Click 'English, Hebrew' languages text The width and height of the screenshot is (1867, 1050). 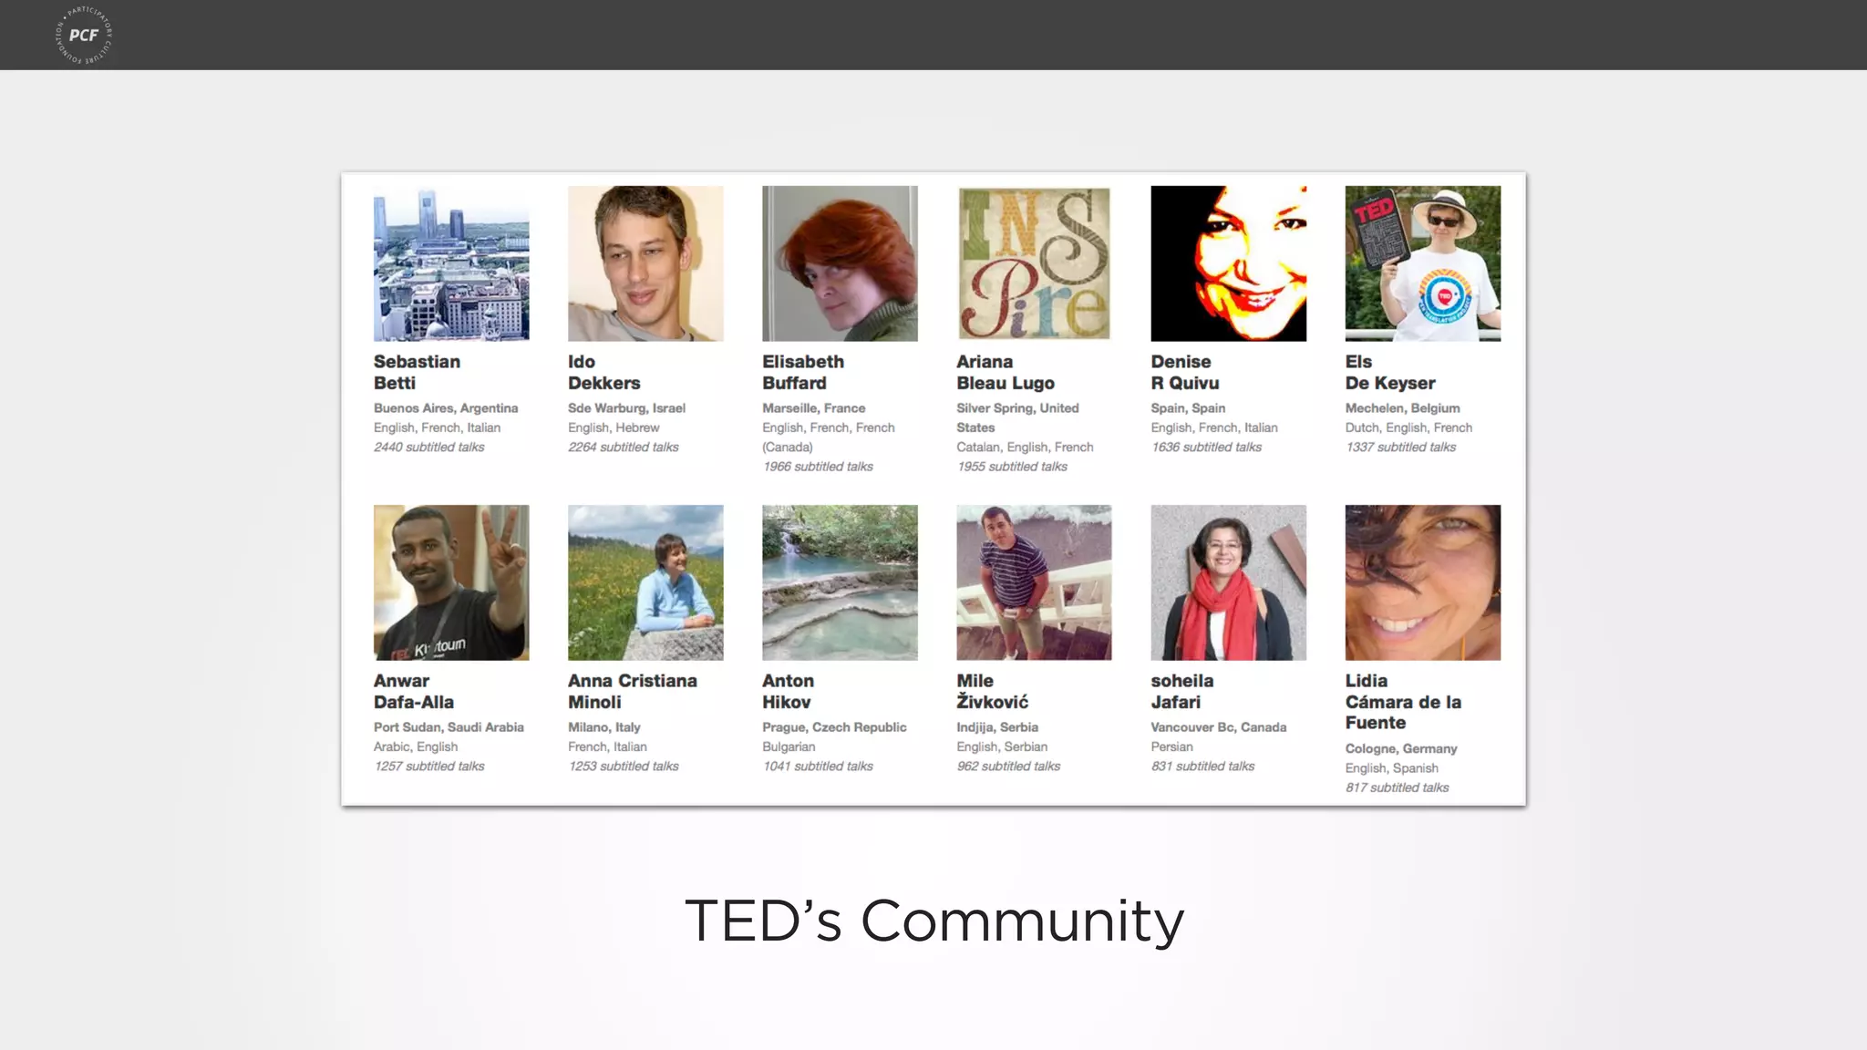point(614,427)
